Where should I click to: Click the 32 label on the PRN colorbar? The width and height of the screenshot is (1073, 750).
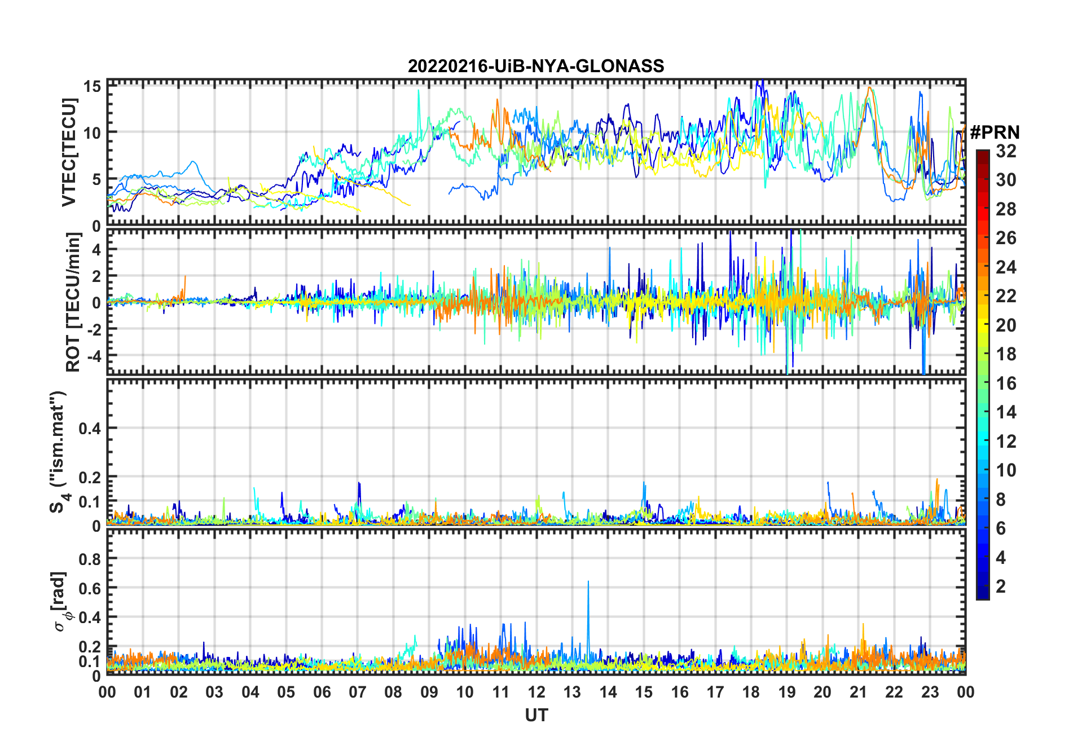(x=1006, y=151)
